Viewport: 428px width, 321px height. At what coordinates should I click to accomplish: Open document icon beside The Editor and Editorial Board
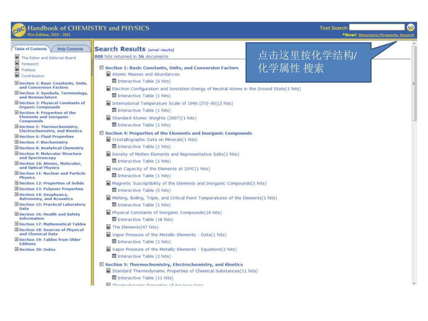coord(17,57)
